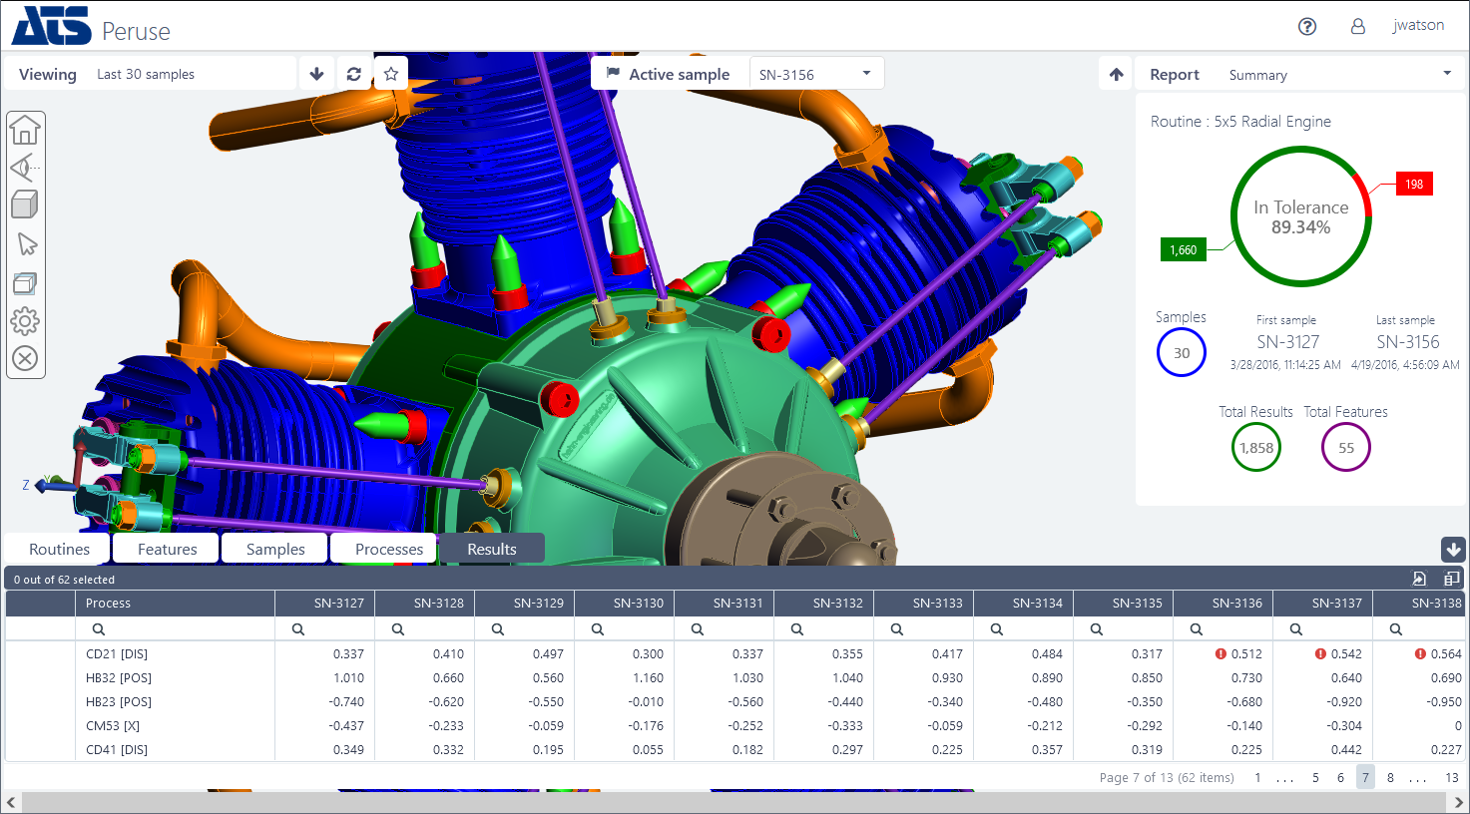Click scrollbar right arrow at bottom
Viewport: 1470px width, 814px height.
point(1458,802)
